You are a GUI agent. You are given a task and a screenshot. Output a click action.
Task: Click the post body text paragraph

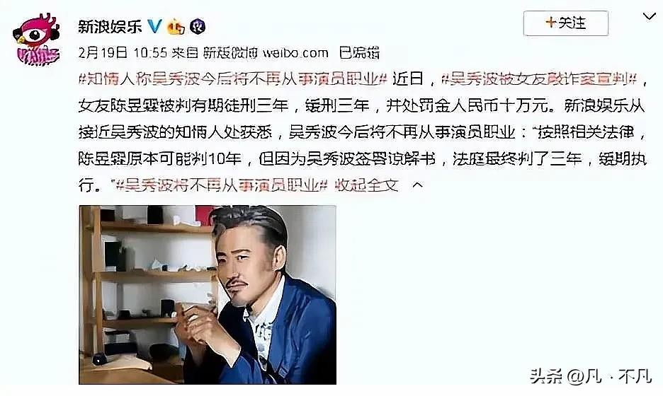363,132
